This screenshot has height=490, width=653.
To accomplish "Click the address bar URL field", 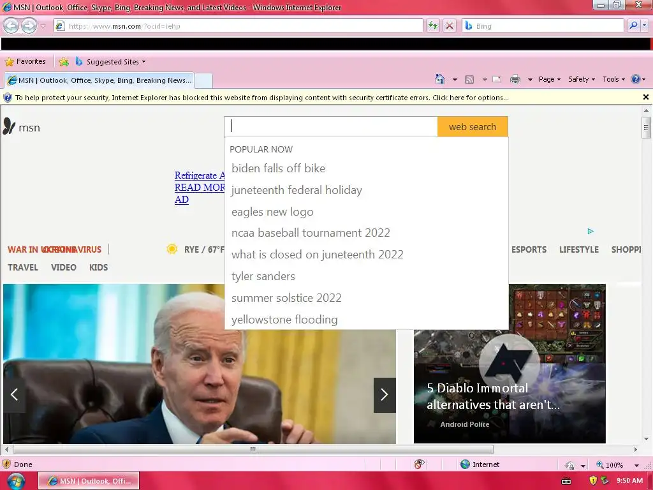I will tap(238, 26).
